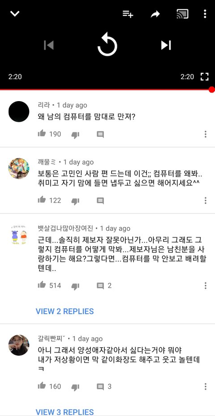This screenshot has height=416, width=215.
Task: Open 갈릭빤찌's profile picture
Action: pos(19,345)
